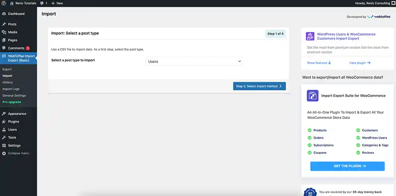Click the Tools wrench icon
This screenshot has width=396, height=196.
click(x=4, y=137)
